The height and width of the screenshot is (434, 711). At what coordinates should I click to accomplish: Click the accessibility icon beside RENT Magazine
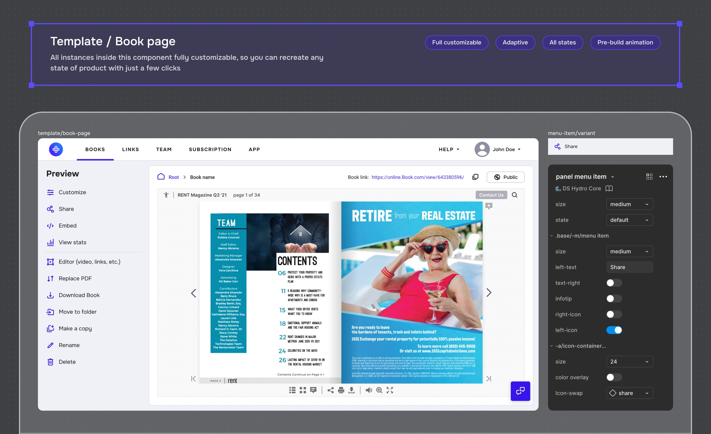point(166,195)
